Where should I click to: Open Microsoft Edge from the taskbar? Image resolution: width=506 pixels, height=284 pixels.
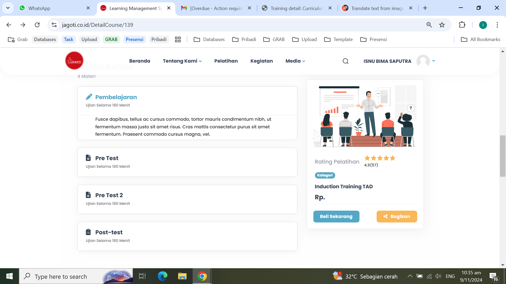click(x=162, y=276)
